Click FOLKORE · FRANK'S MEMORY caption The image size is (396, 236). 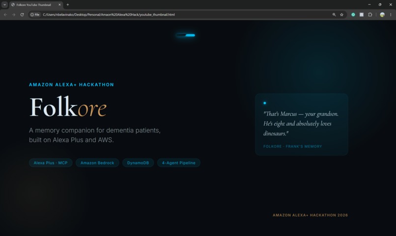click(292, 147)
